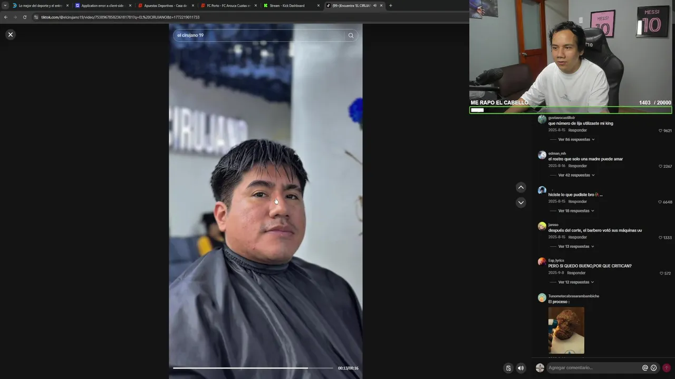Open the emoji picker in comment box

click(654, 368)
